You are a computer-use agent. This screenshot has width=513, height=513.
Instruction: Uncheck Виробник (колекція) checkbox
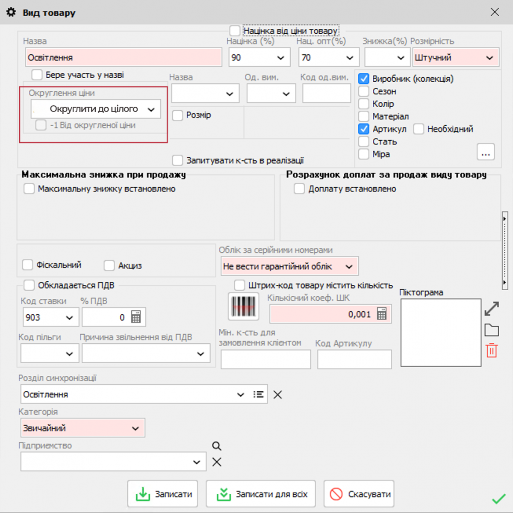tap(364, 79)
